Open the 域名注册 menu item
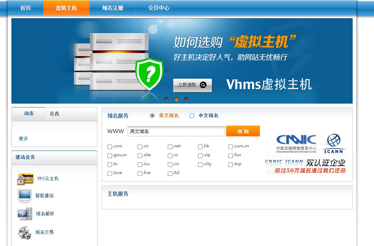Image resolution: width=374 pixels, height=246 pixels. pyautogui.click(x=112, y=8)
